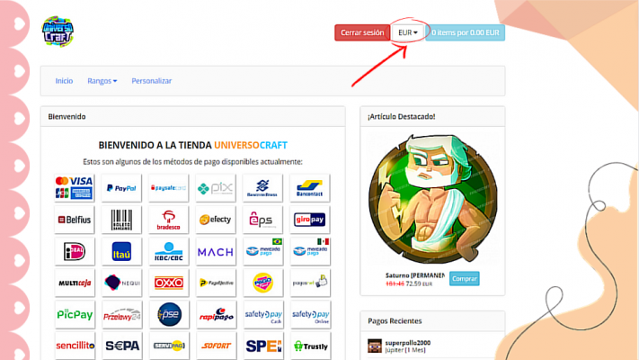The height and width of the screenshot is (360, 639).
Task: Choose the rapipago payment icon
Action: (x=216, y=315)
